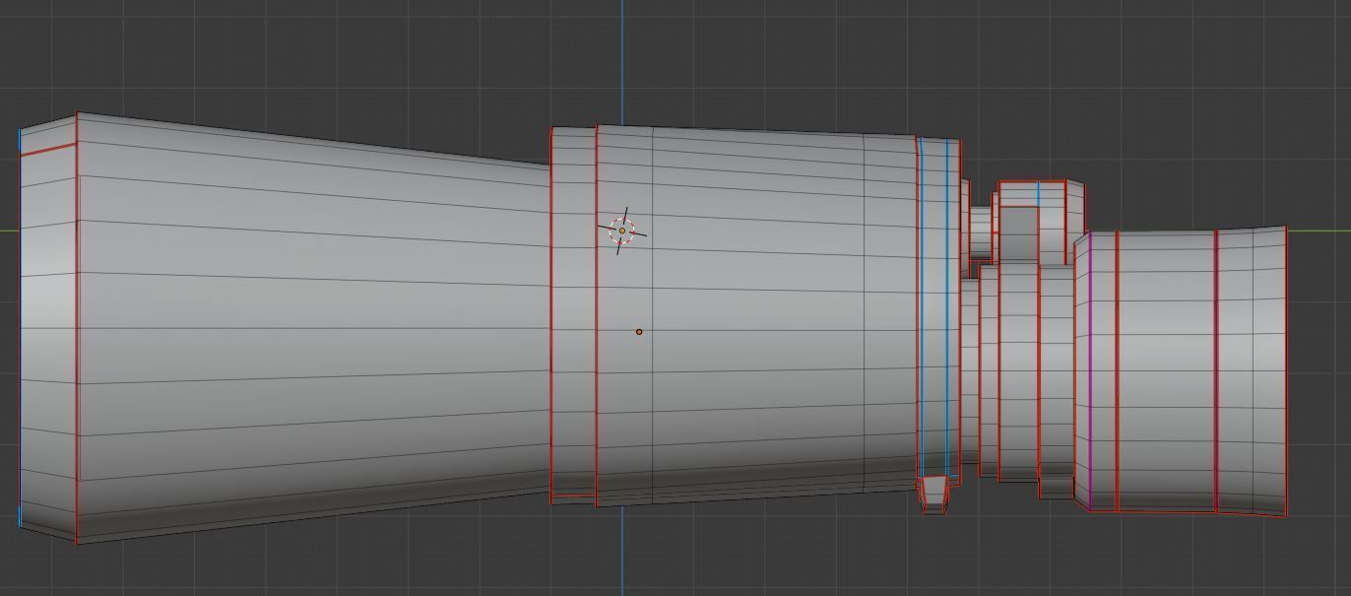The image size is (1351, 596).
Task: Select the magenta vertical edge loop
Action: coord(1090,371)
